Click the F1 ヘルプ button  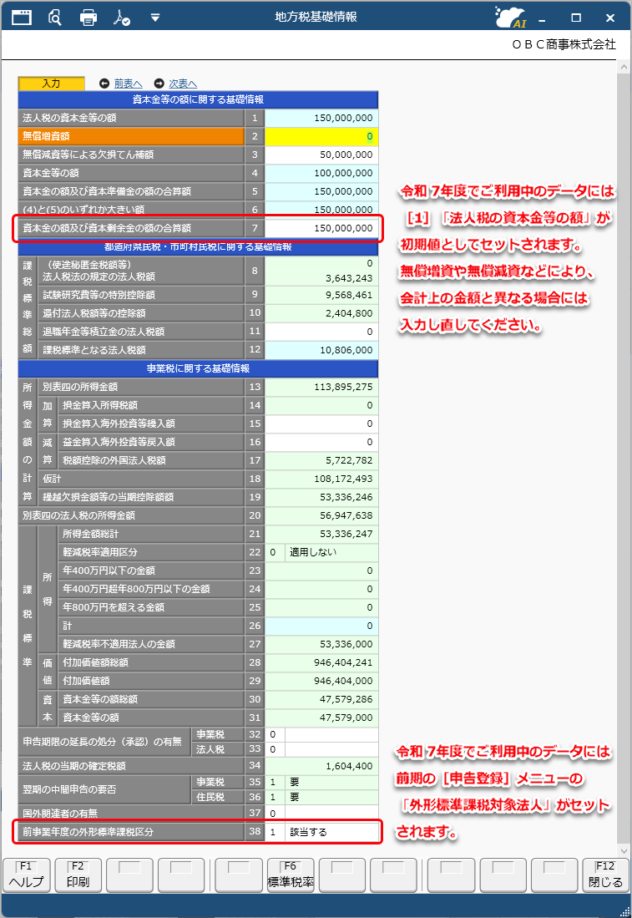coord(27,875)
